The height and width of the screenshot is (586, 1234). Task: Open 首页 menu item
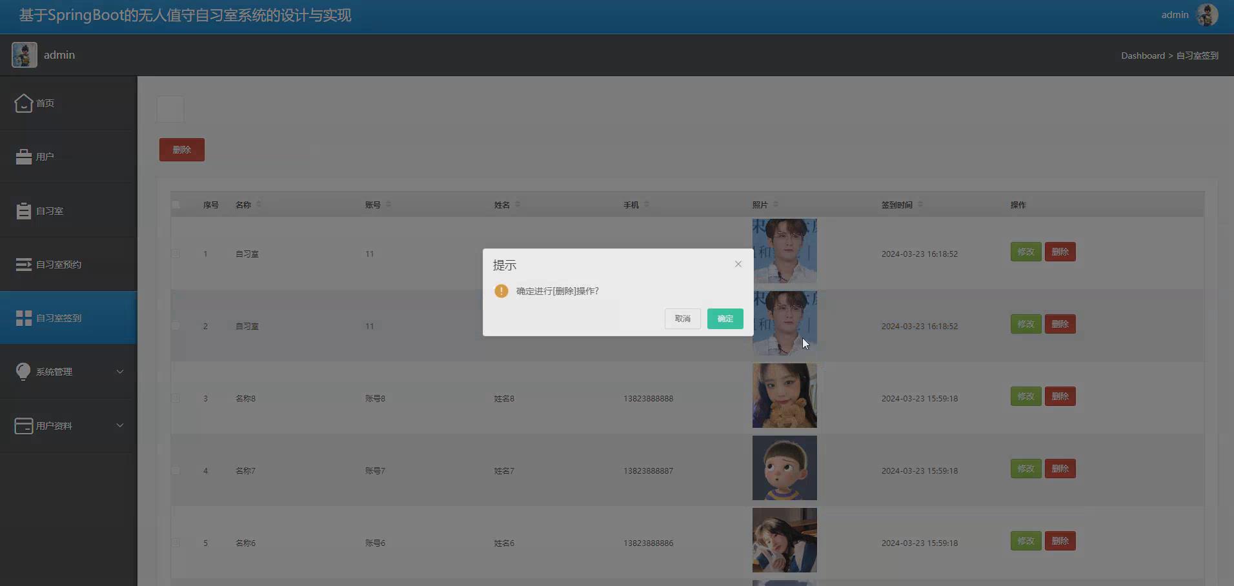(x=68, y=103)
